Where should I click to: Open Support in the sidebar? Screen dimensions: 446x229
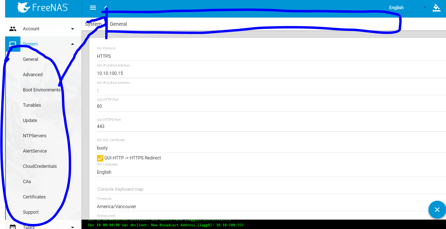[31, 212]
